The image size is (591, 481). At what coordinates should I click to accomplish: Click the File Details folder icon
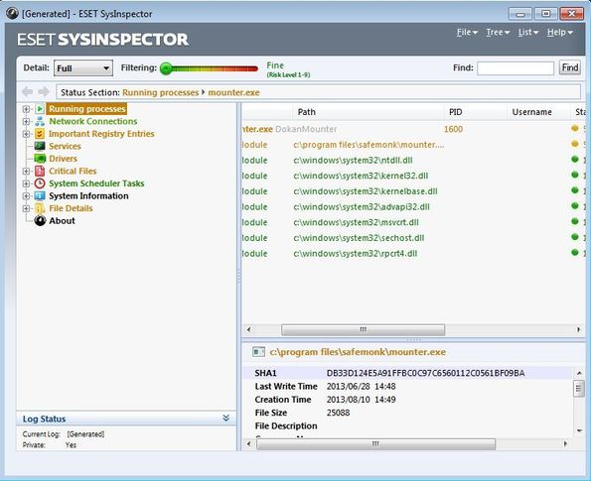click(x=40, y=208)
